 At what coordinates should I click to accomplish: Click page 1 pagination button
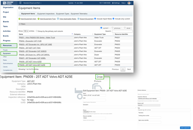pyautogui.click(x=123, y=69)
